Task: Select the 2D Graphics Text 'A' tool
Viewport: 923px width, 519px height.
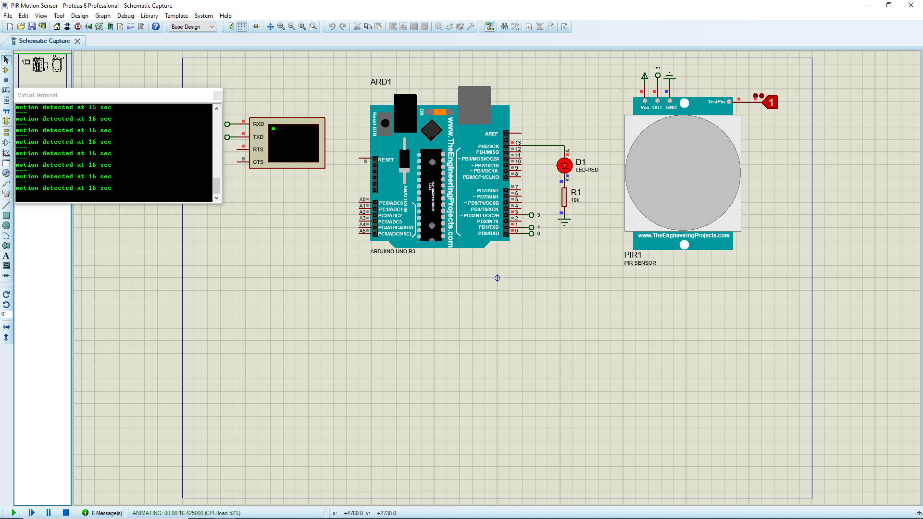Action: click(6, 256)
